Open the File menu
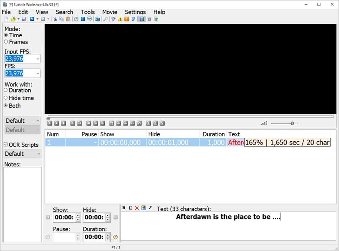The image size is (339, 251). [6, 12]
